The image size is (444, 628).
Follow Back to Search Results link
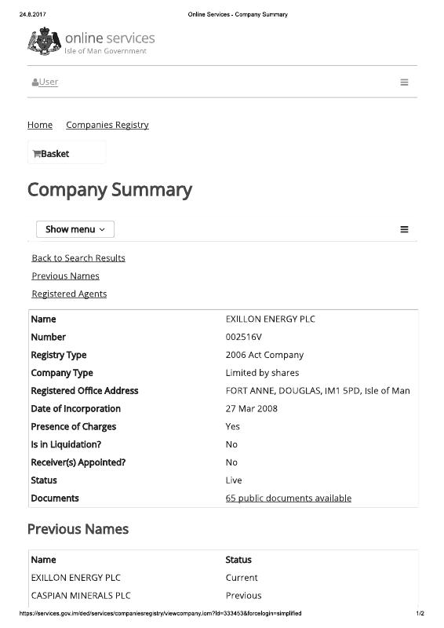click(78, 258)
